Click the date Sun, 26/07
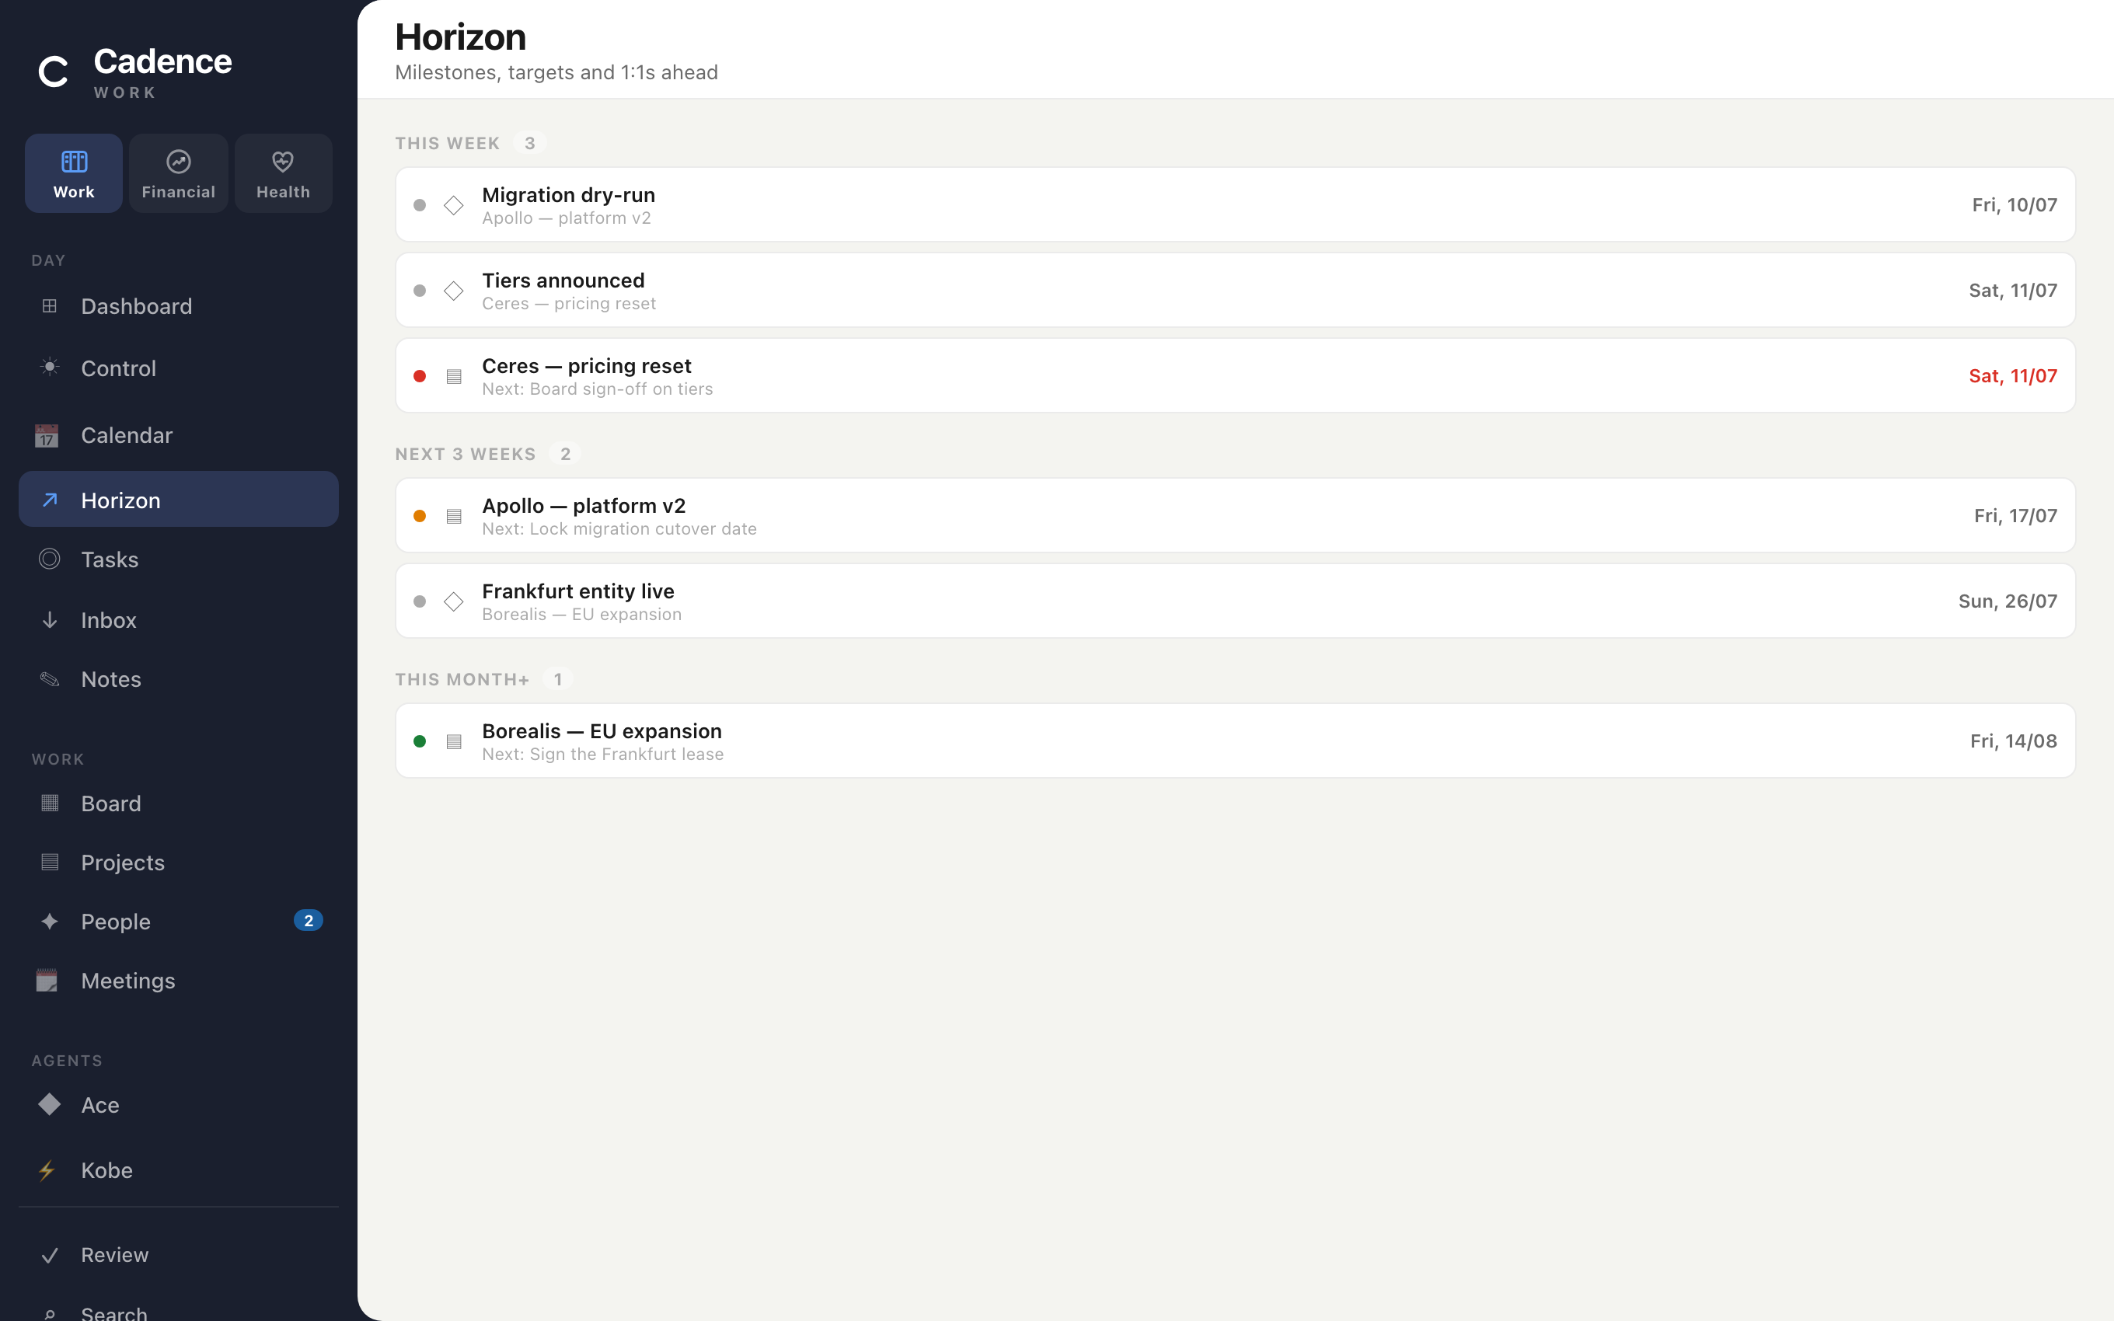 [x=2008, y=601]
